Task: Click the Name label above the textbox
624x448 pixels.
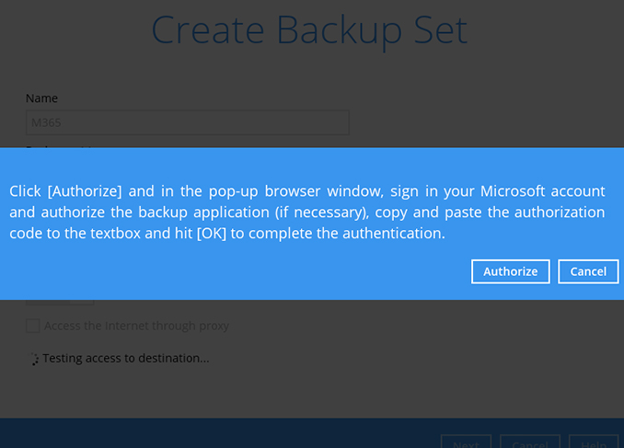Action: click(41, 98)
